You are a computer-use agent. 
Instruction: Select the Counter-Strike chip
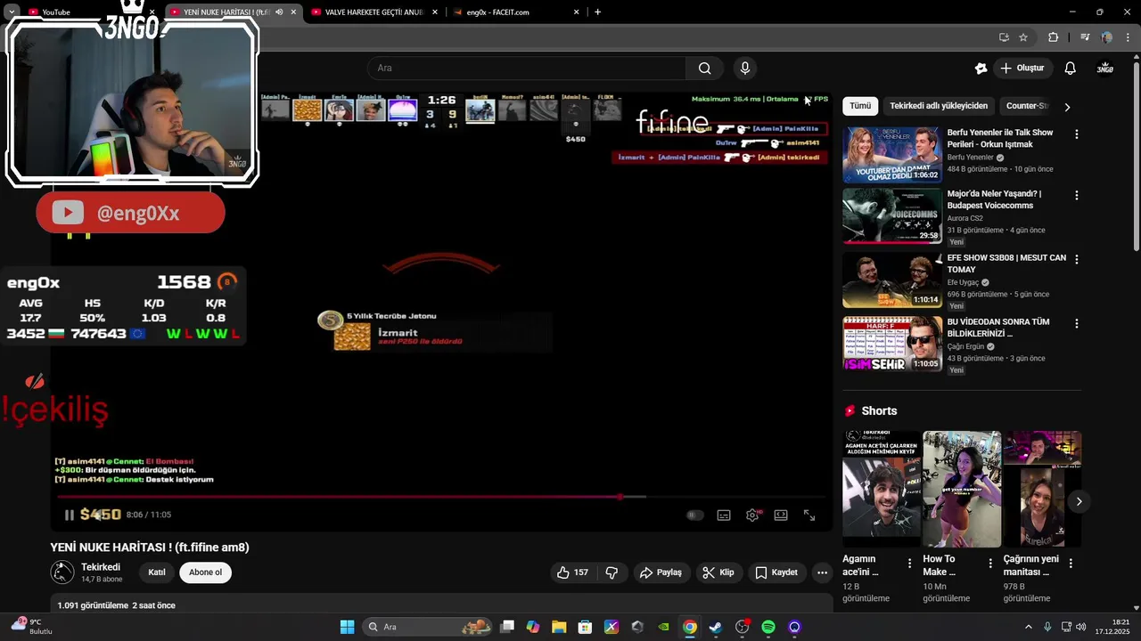[x=1027, y=106]
